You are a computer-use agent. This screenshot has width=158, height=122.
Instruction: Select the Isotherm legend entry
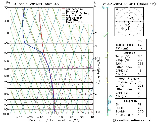70,20
